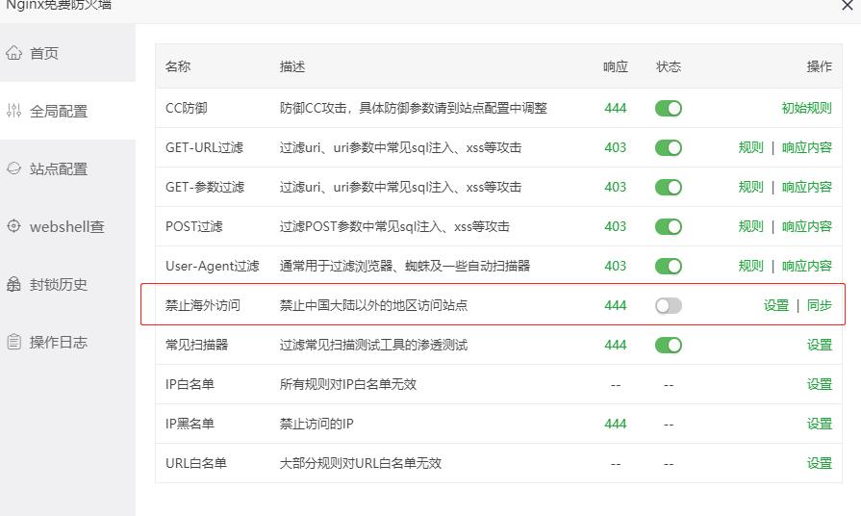Click the 全局配置 sliders icon
This screenshot has height=516, width=861.
(x=13, y=111)
